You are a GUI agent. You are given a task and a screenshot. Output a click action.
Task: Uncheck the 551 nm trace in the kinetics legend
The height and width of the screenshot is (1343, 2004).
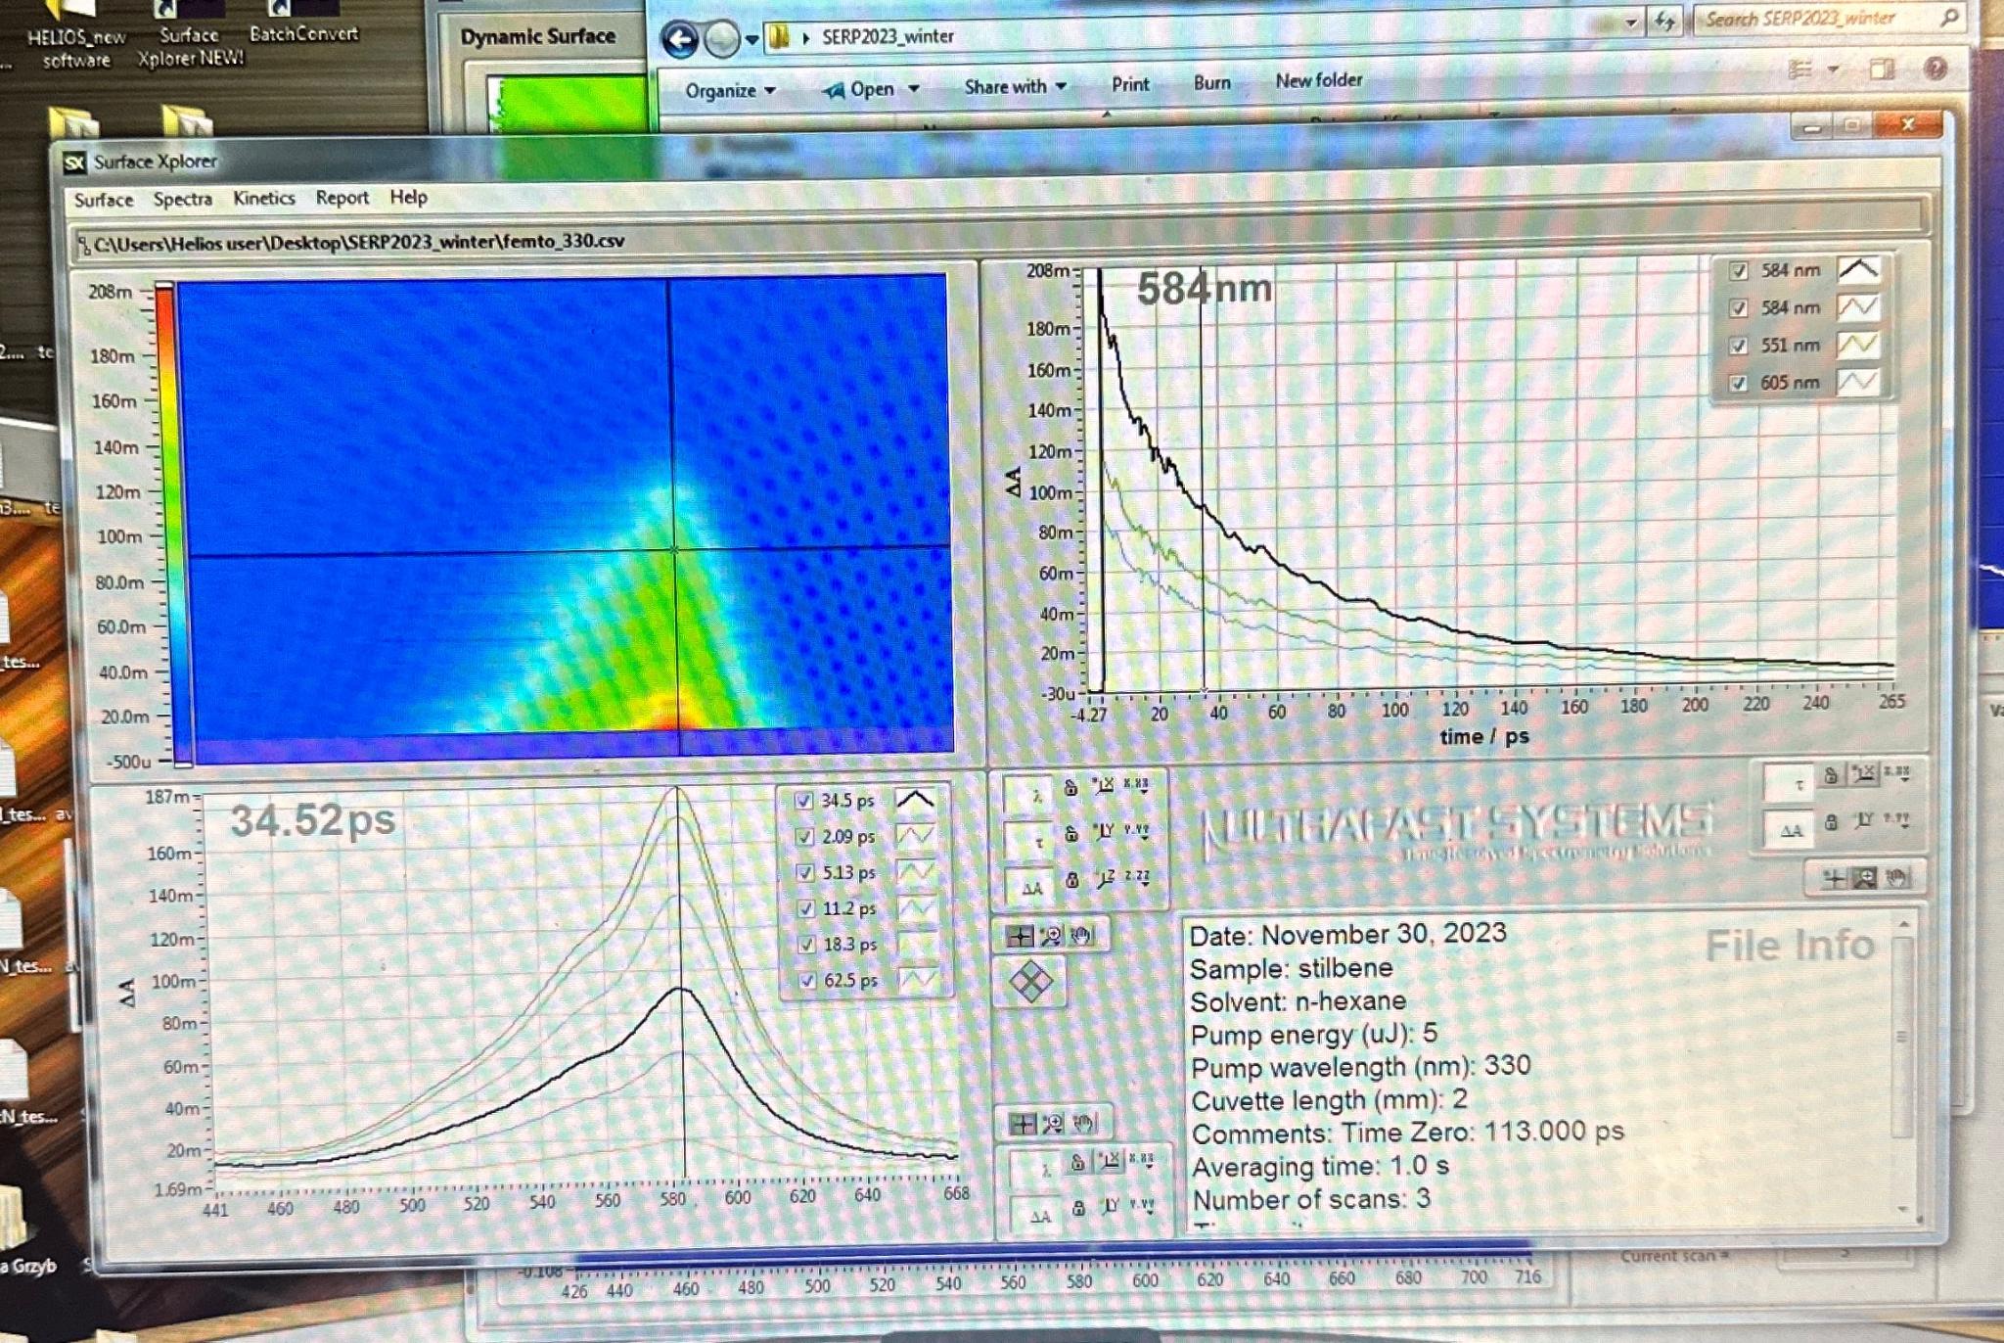[x=1740, y=345]
